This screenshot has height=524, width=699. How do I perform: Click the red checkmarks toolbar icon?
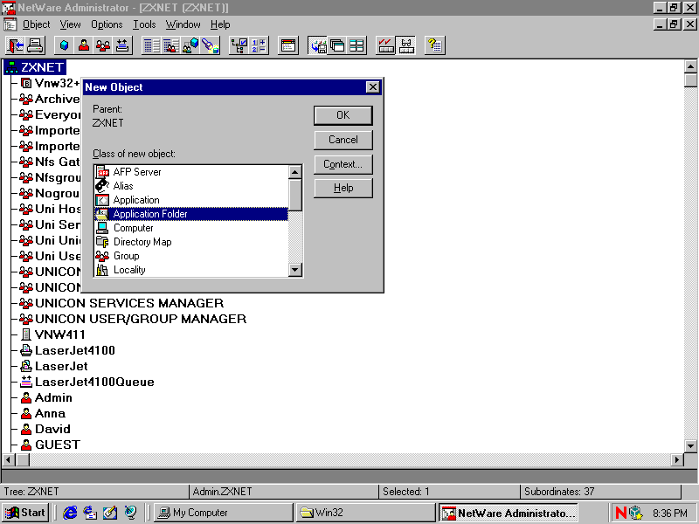tap(385, 45)
